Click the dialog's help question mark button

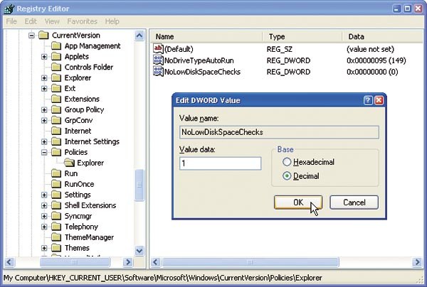tap(368, 100)
